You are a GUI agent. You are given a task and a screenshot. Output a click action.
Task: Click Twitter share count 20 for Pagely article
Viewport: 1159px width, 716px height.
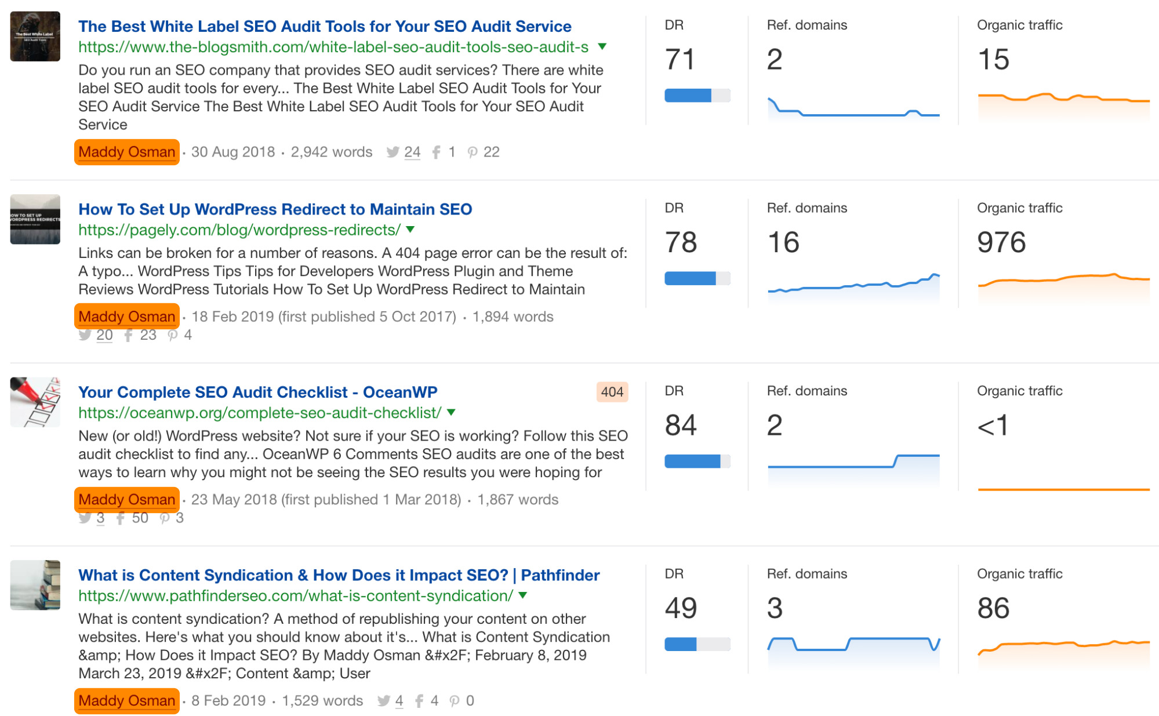click(x=104, y=335)
